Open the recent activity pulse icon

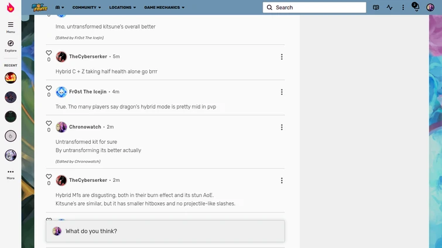(389, 8)
